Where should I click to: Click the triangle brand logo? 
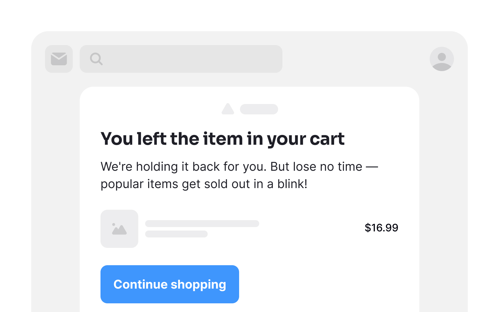click(x=228, y=109)
